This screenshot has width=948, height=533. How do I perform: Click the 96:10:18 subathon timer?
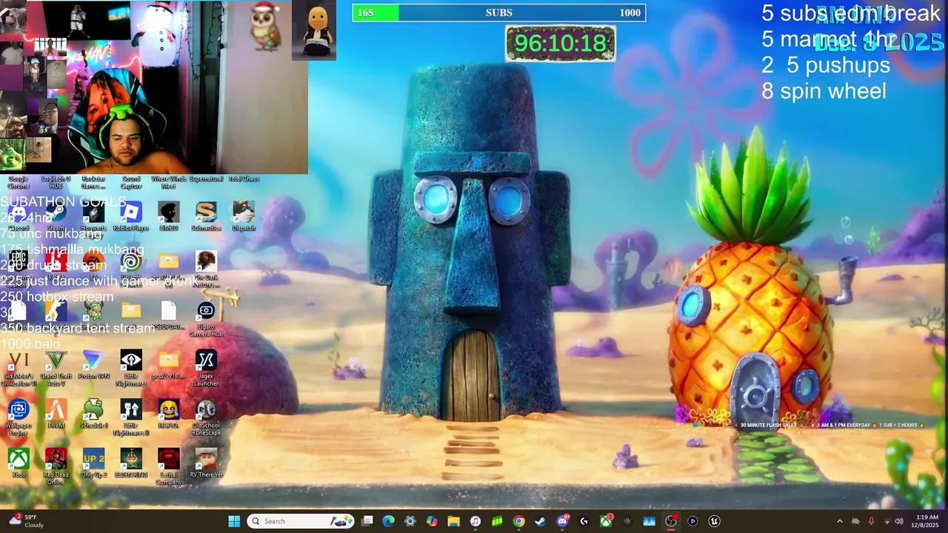[561, 44]
